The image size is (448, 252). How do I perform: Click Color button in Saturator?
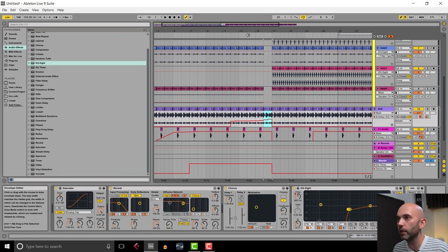[59, 212]
